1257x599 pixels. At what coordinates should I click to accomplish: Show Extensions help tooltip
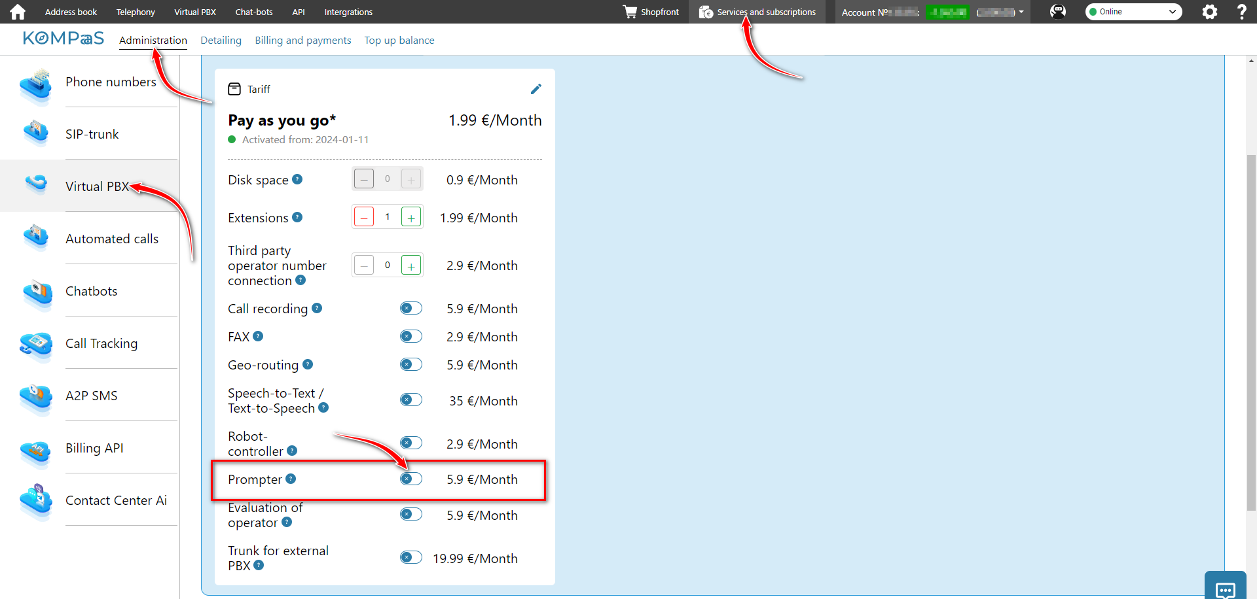(297, 217)
